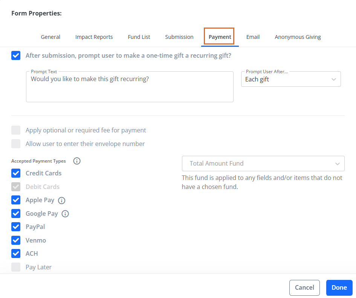The image size is (356, 298).
Task: Switch to the General tab
Action: pyautogui.click(x=50, y=37)
